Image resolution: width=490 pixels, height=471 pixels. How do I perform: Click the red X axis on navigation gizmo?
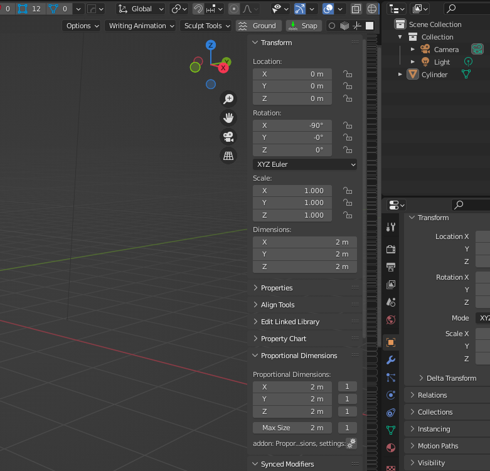pos(223,68)
